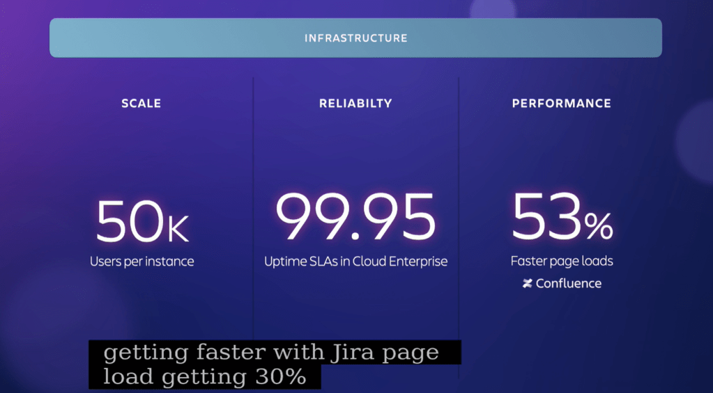Click the K suffix beside 50
This screenshot has height=393, width=713.
177,229
